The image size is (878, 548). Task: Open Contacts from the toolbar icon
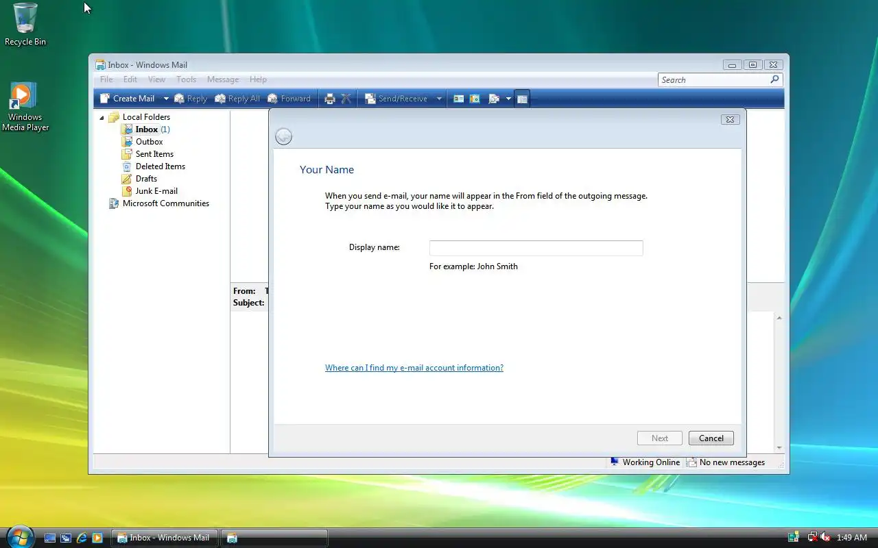coord(459,99)
